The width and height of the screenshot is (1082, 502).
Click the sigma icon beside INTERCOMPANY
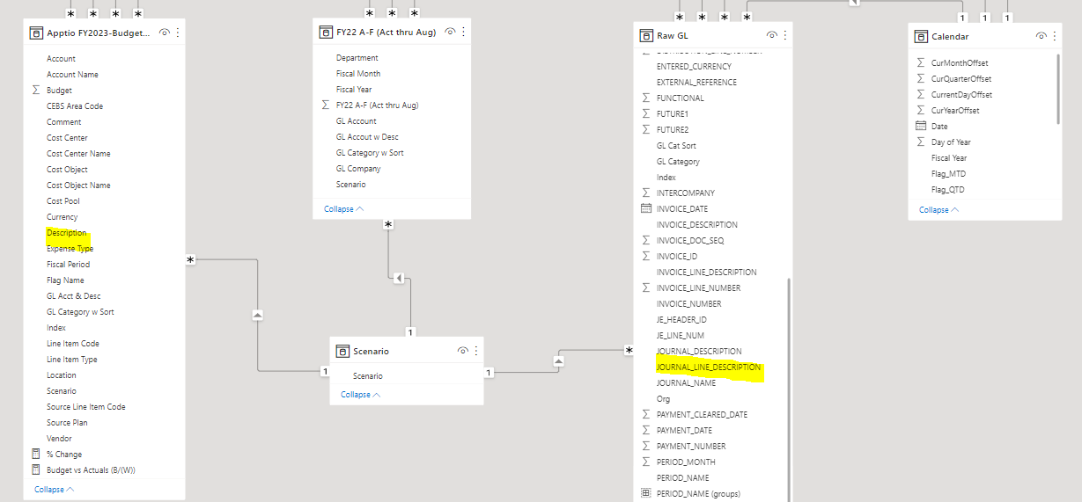(646, 193)
